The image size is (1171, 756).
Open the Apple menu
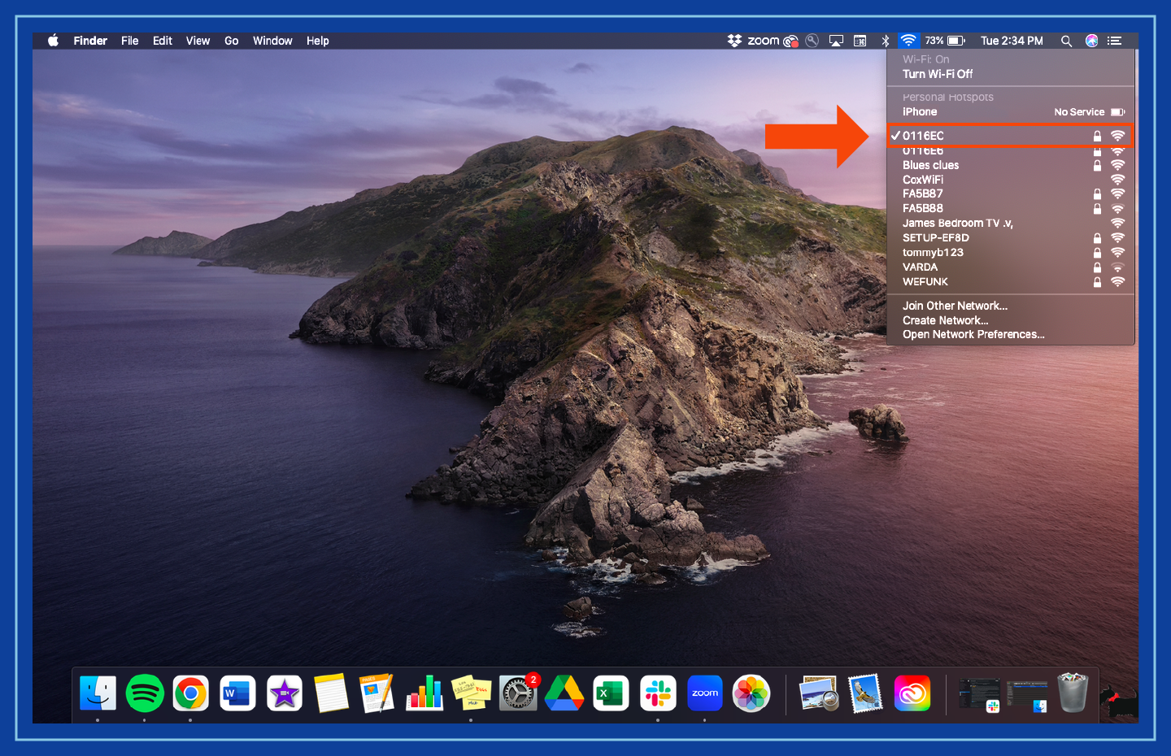tap(52, 40)
